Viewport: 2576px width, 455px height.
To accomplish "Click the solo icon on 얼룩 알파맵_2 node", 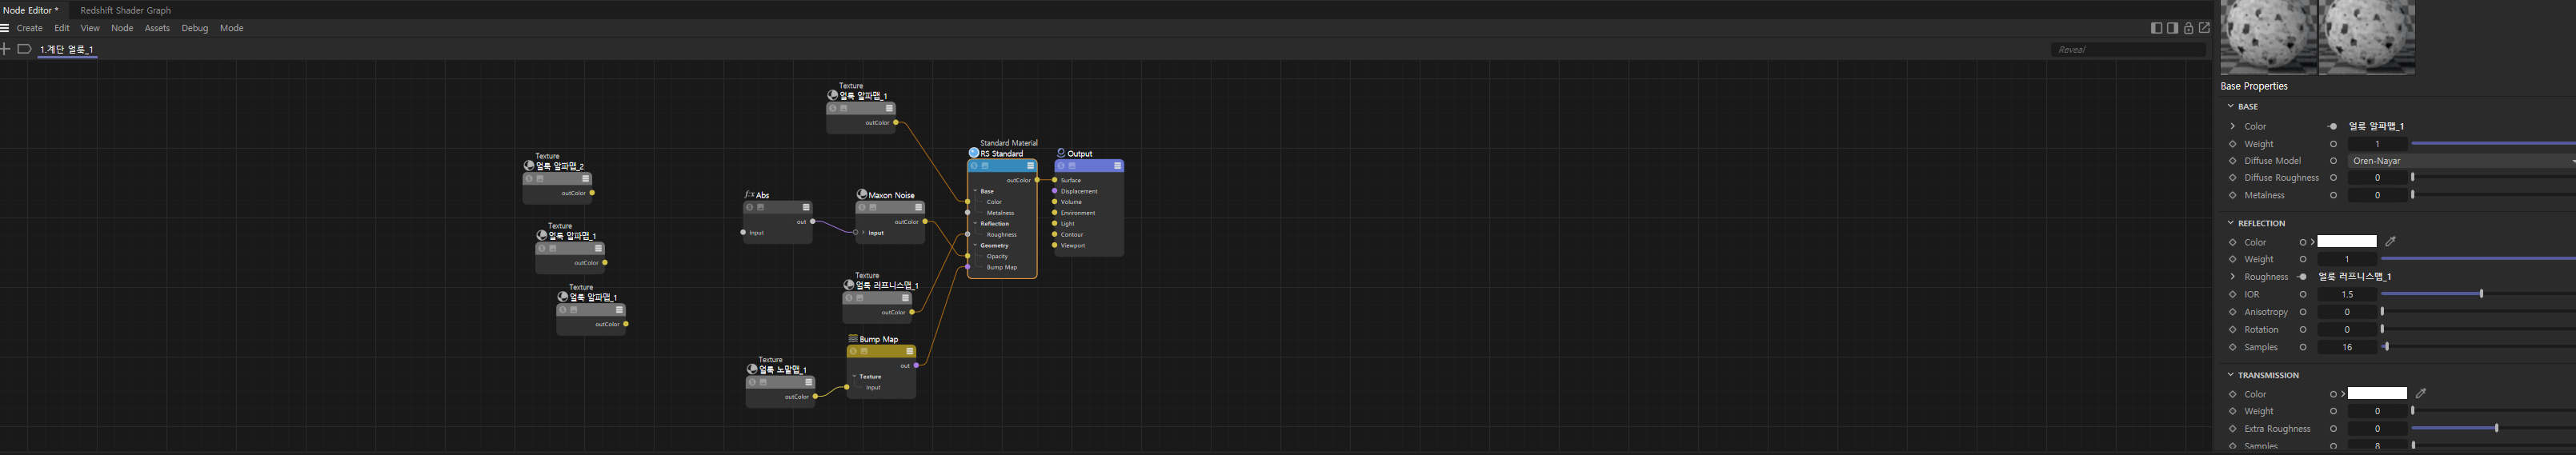I will point(529,179).
